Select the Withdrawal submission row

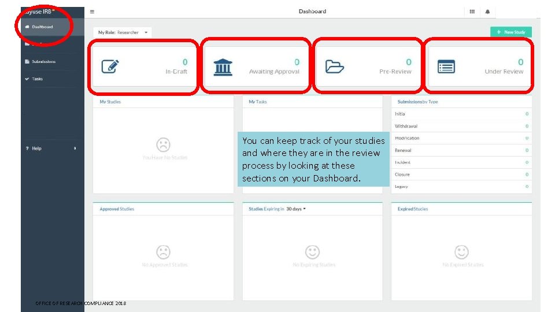point(461,126)
